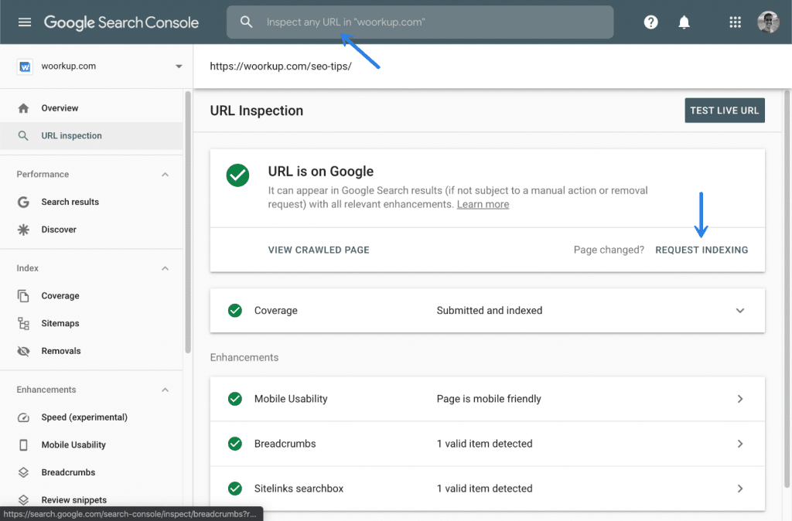Click the Sitemaps tree icon
Image resolution: width=792 pixels, height=521 pixels.
click(x=23, y=324)
